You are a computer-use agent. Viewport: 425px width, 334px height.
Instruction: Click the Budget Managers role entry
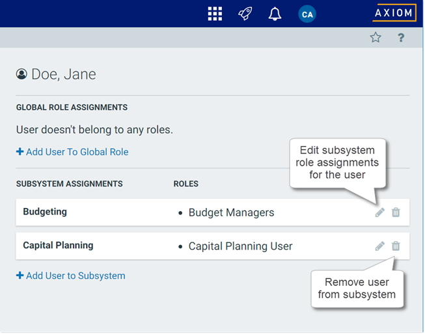click(231, 212)
